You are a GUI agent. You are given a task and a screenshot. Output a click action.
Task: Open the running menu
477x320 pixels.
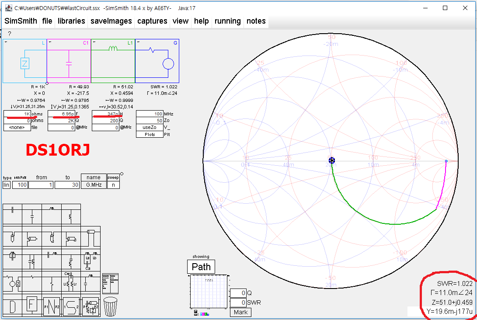227,21
